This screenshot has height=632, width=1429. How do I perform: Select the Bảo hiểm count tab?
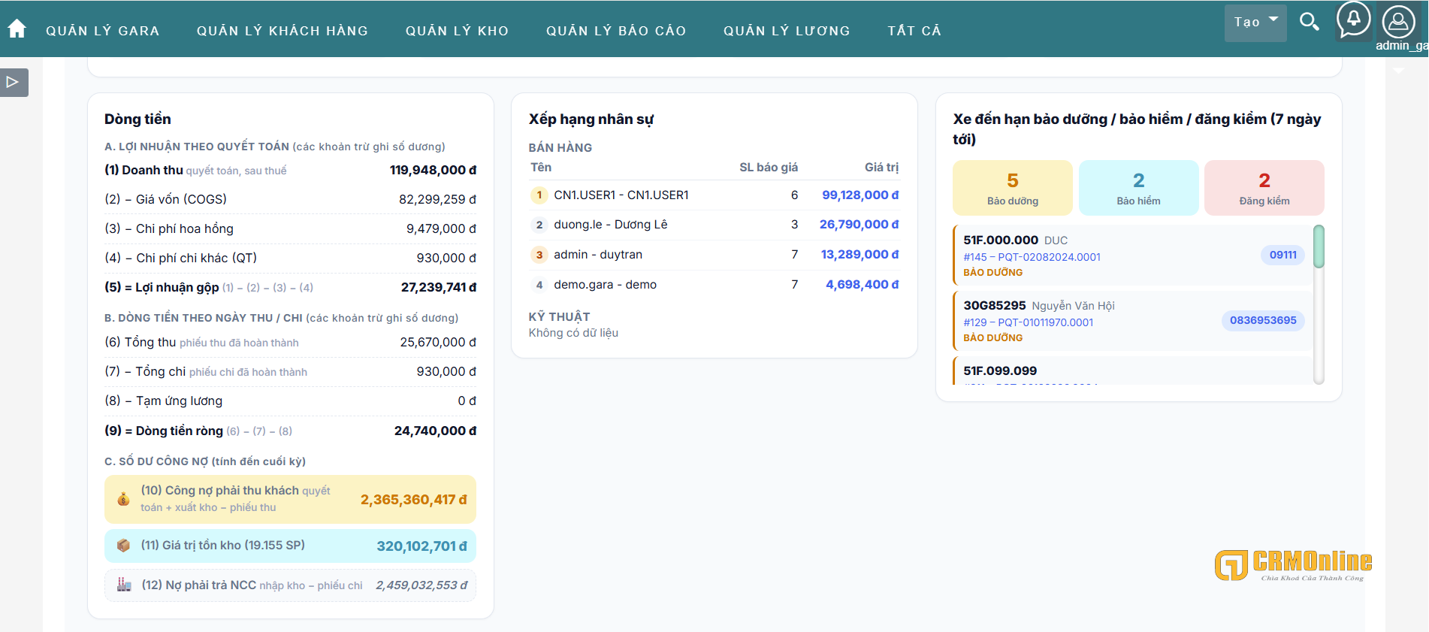coord(1139,188)
